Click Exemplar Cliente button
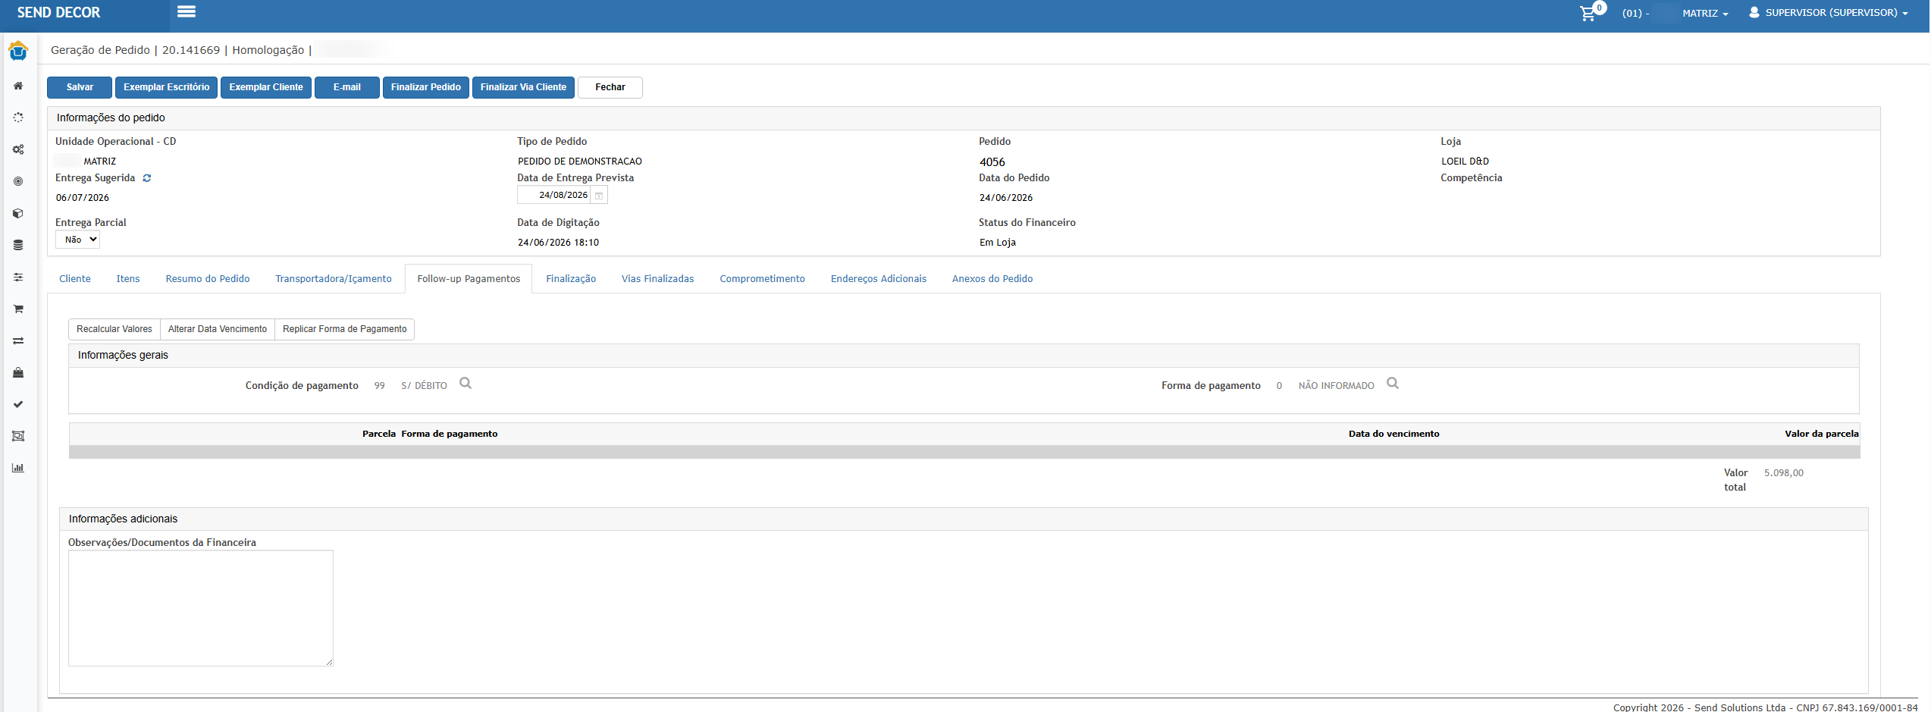Viewport: 1931px width, 712px height. (x=266, y=87)
